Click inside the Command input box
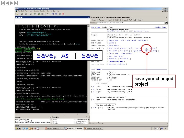Viewport: 184px width, 138px height. 52,21
